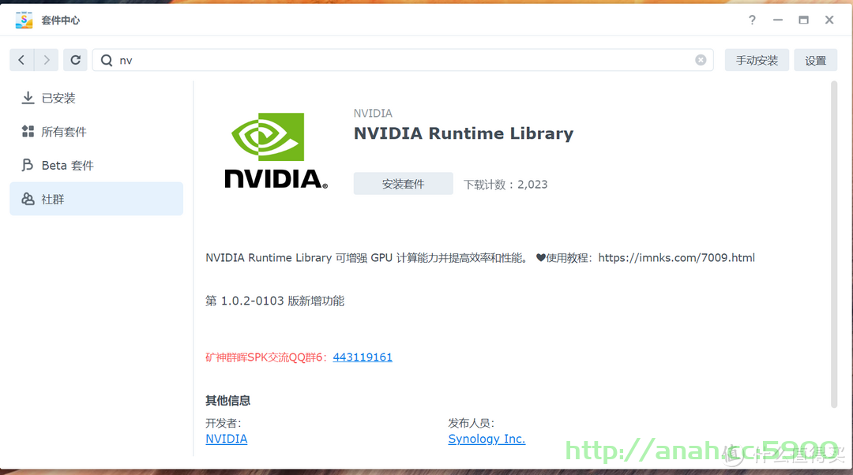Go forward with the right arrow button
The image size is (853, 475).
47,60
